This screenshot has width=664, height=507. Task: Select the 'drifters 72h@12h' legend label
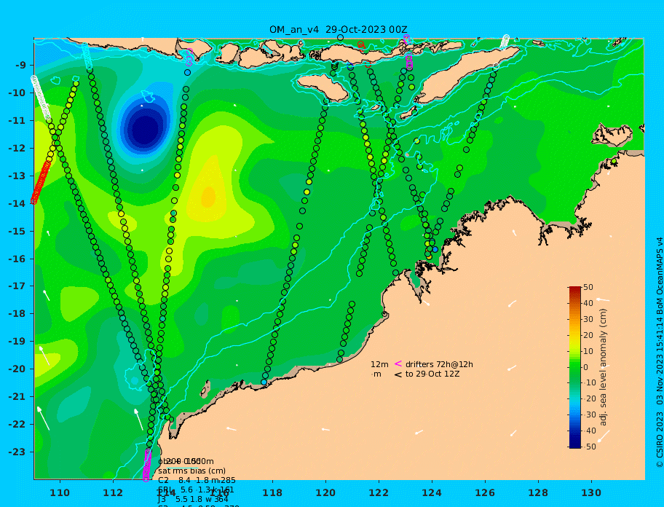[x=439, y=364]
